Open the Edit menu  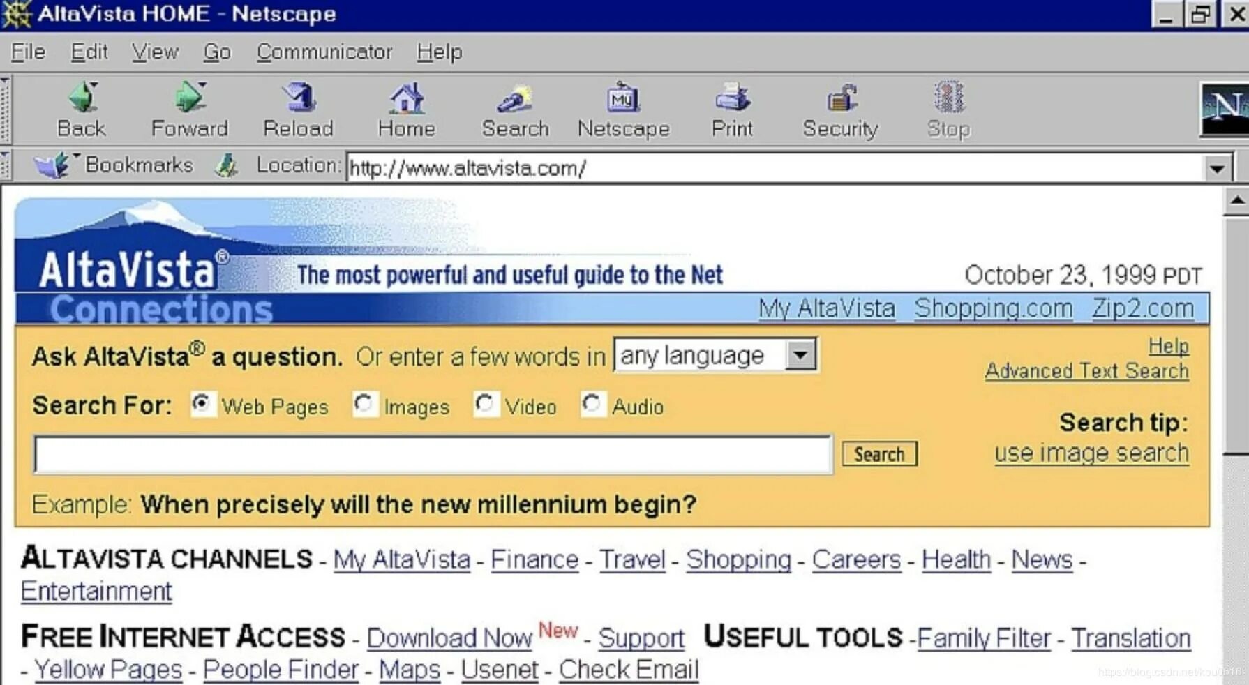(89, 52)
